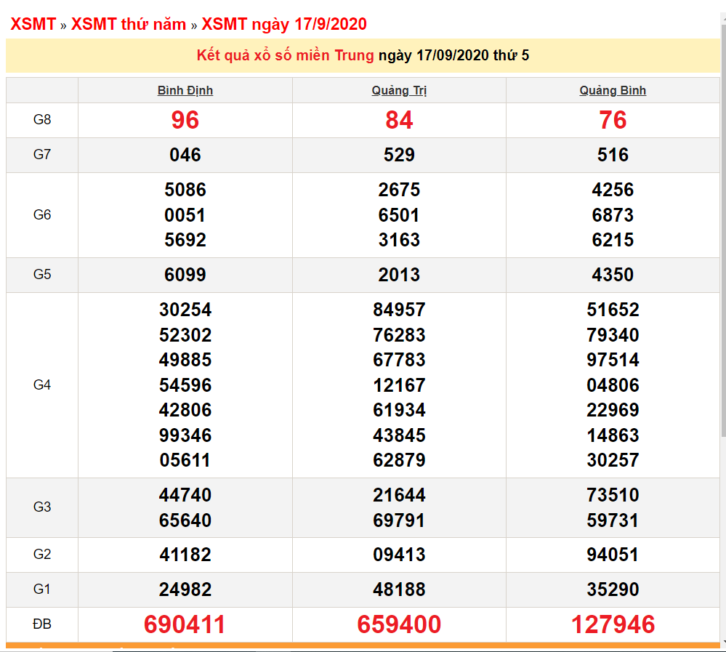Open the Quảng Bình province results page
This screenshot has width=726, height=652.
pyautogui.click(x=613, y=90)
